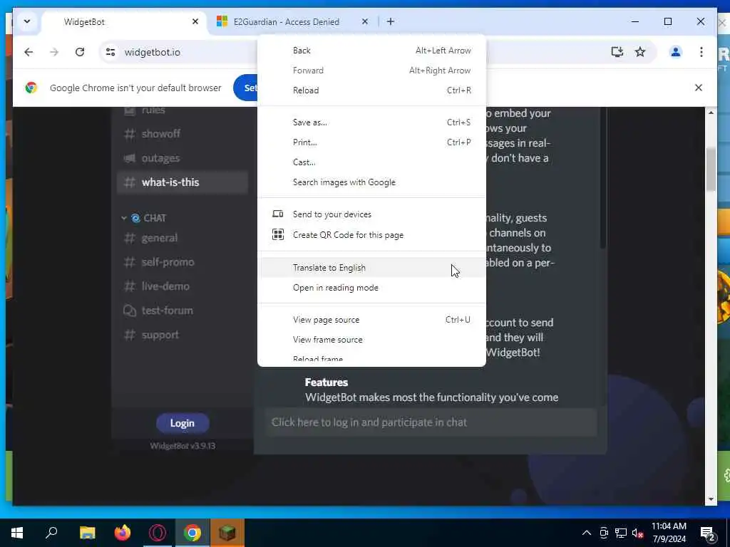This screenshot has width=730, height=547.
Task: Open the live-demo channel
Action: click(182, 286)
